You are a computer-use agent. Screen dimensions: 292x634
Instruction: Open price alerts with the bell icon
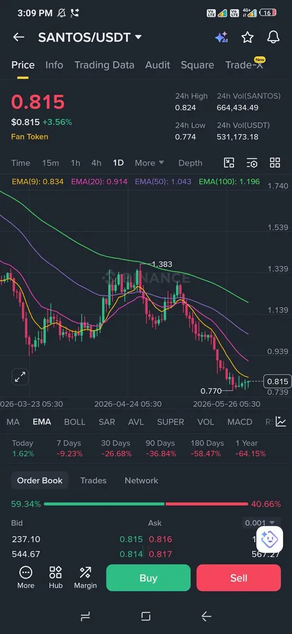tap(273, 37)
